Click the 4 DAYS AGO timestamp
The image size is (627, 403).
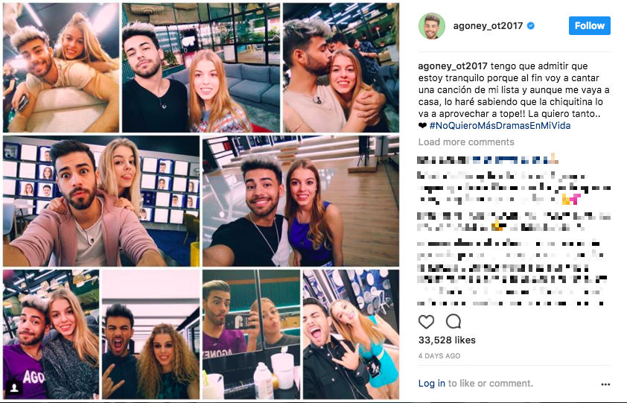tap(439, 356)
